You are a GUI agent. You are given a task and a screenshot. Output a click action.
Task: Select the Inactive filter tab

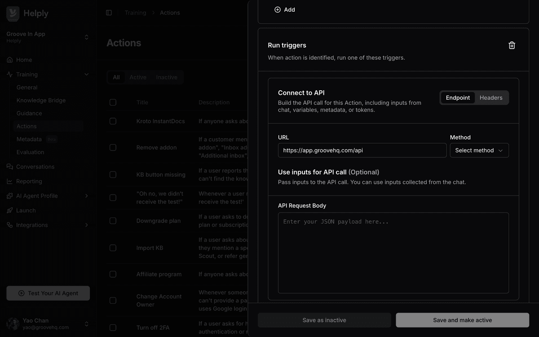167,77
